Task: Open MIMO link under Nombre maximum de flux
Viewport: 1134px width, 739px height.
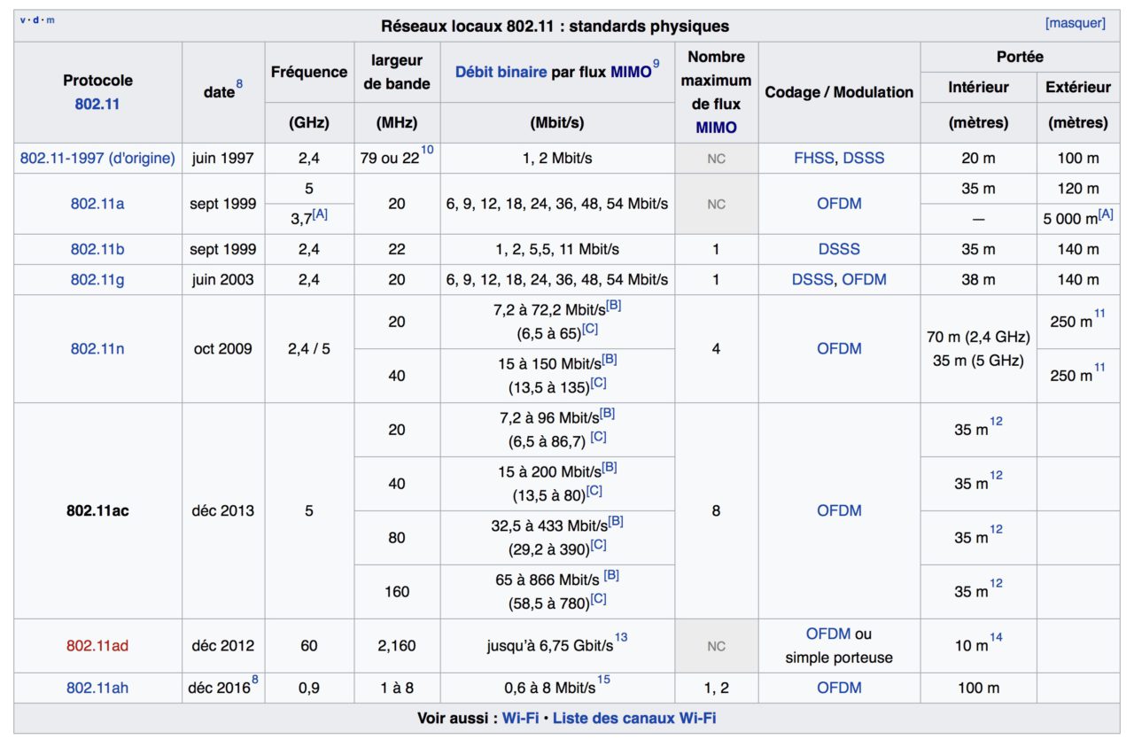Action: point(716,128)
